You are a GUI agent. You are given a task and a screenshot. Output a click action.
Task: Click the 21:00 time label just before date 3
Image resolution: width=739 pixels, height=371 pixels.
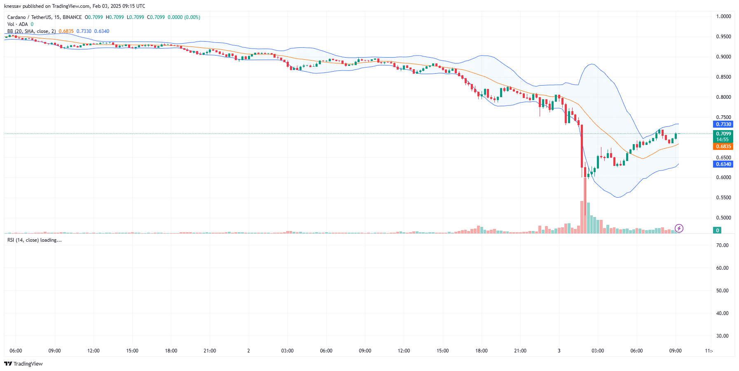pyautogui.click(x=520, y=351)
